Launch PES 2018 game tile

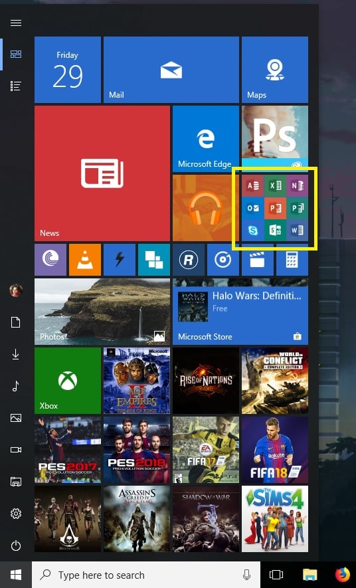pos(136,450)
